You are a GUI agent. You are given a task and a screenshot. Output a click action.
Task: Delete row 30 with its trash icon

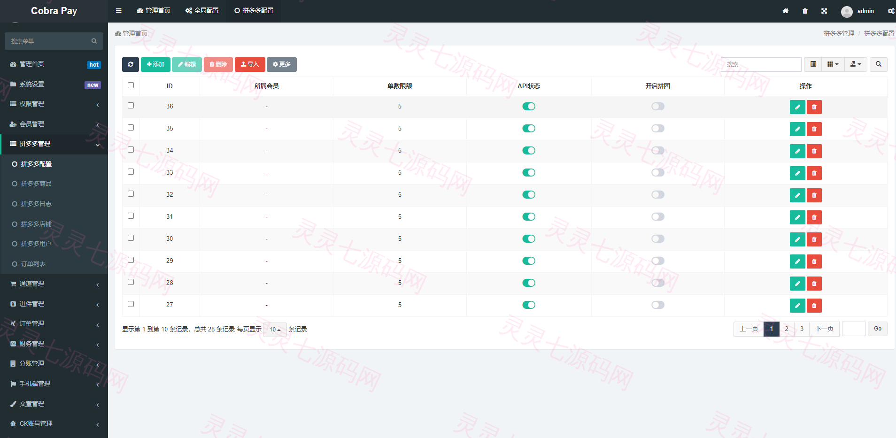click(814, 239)
